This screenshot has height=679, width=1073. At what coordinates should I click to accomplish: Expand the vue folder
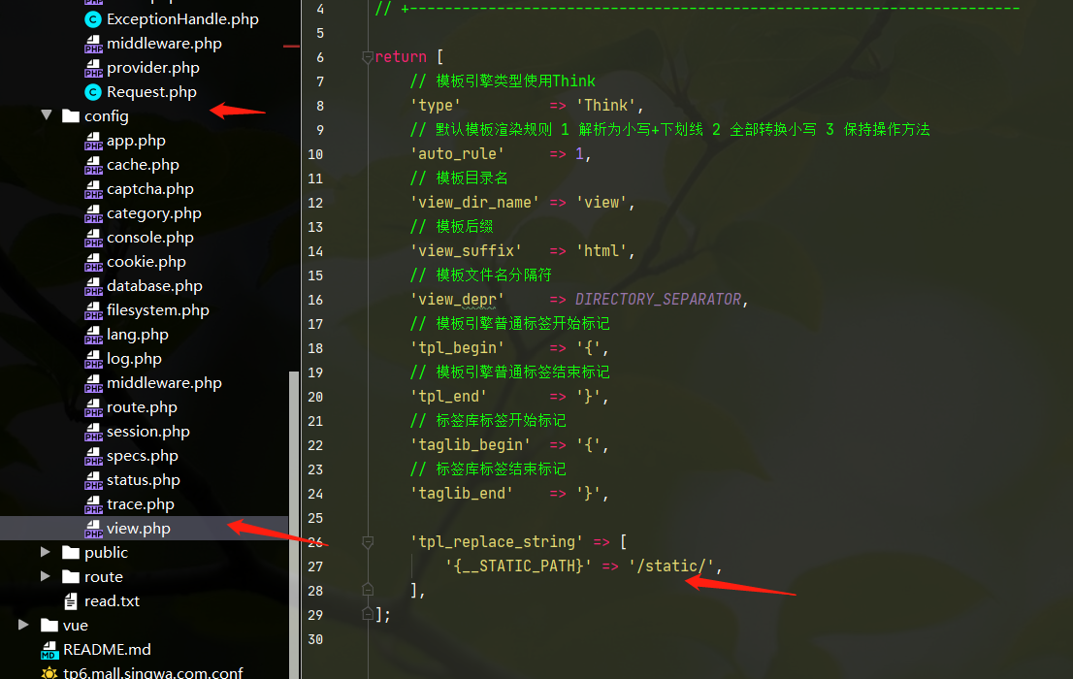coord(23,625)
